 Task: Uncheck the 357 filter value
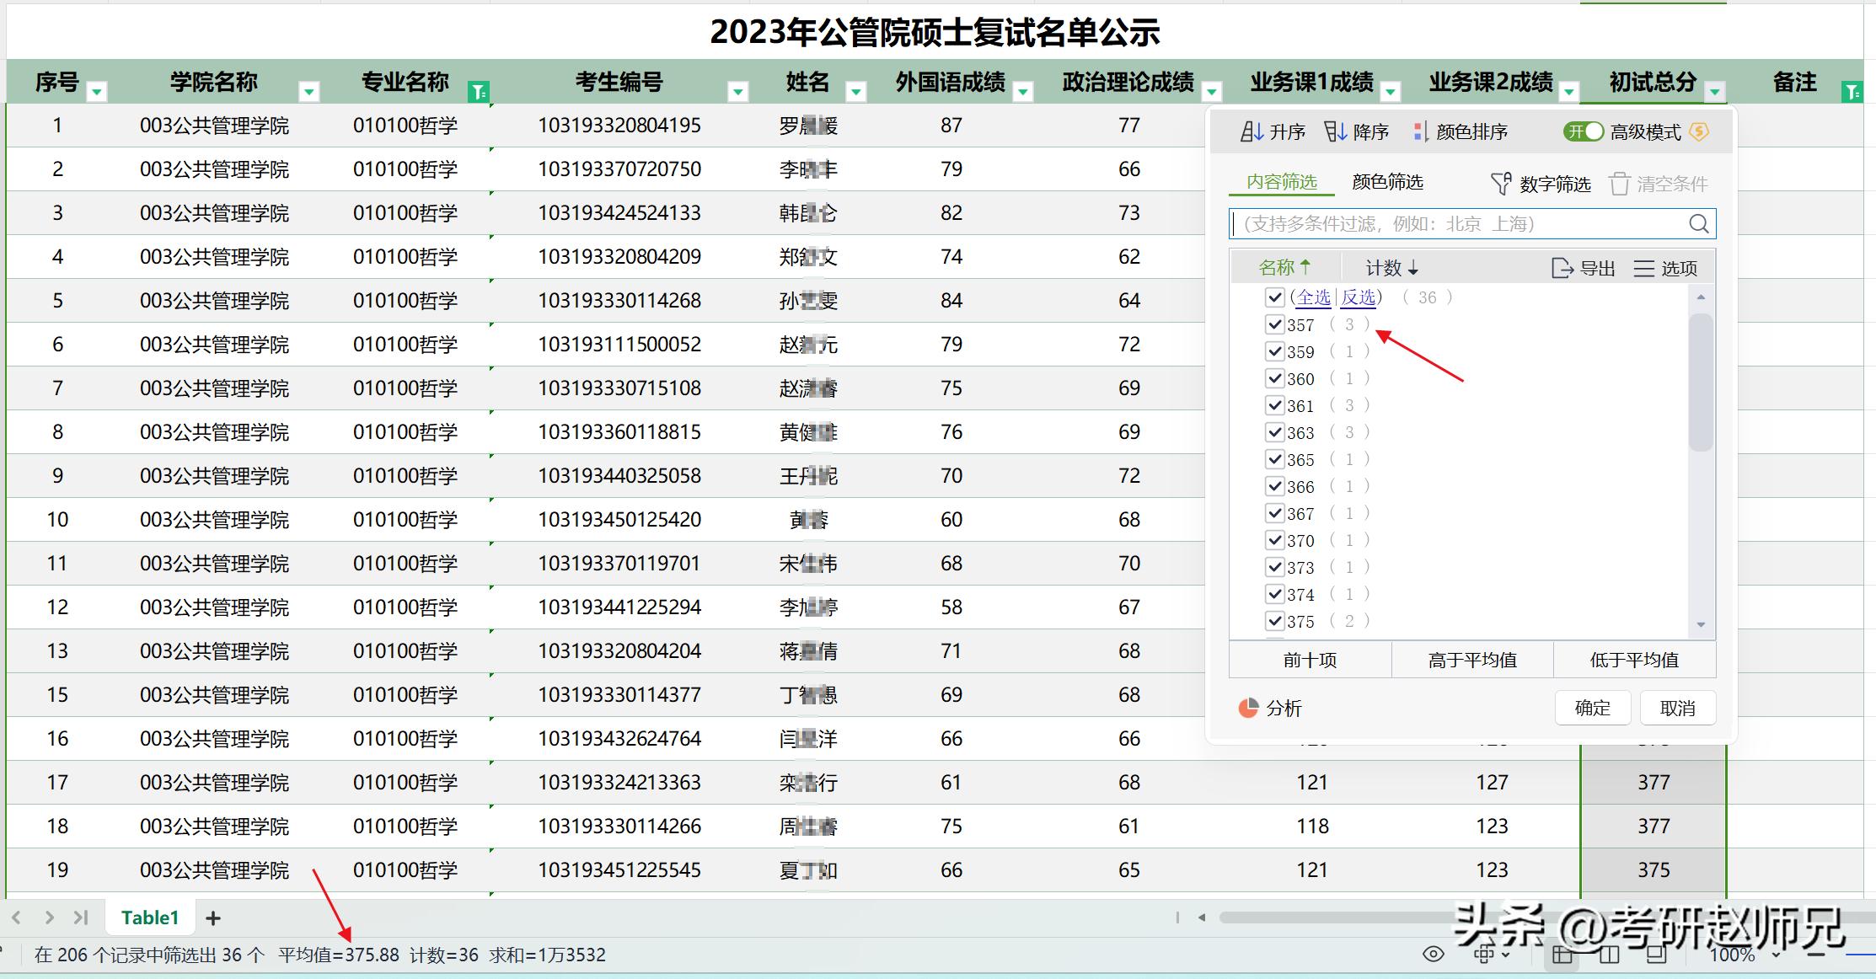pos(1275,325)
